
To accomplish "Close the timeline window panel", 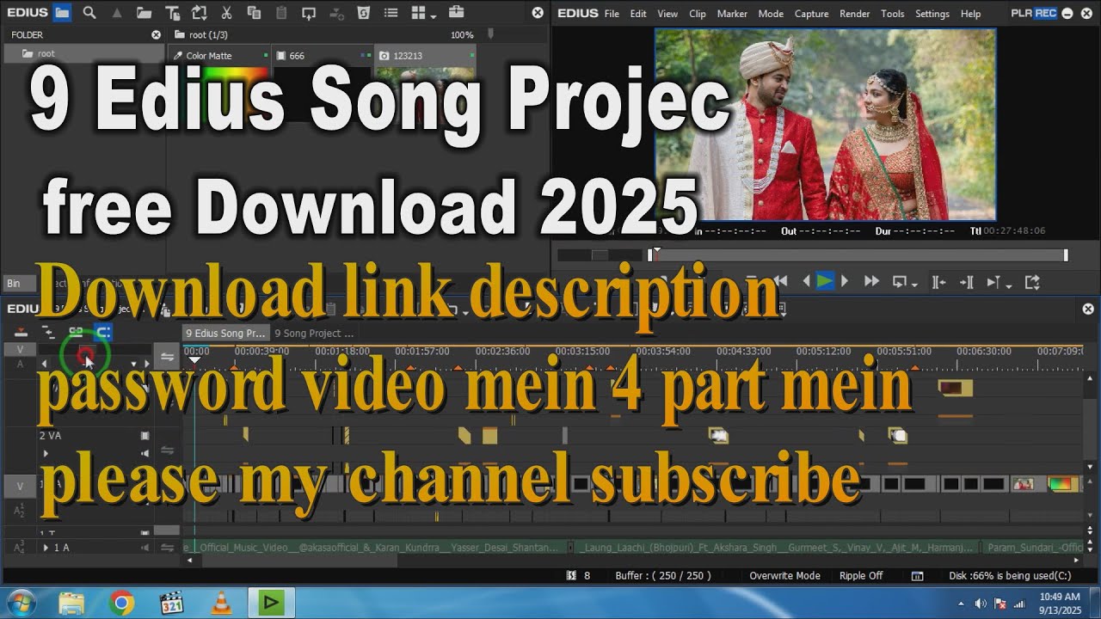I will pyautogui.click(x=1088, y=309).
